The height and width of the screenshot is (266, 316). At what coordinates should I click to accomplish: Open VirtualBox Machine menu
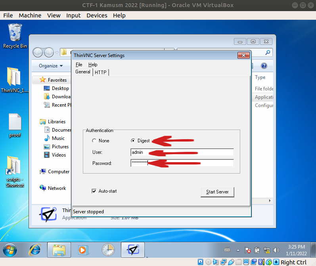pos(30,15)
